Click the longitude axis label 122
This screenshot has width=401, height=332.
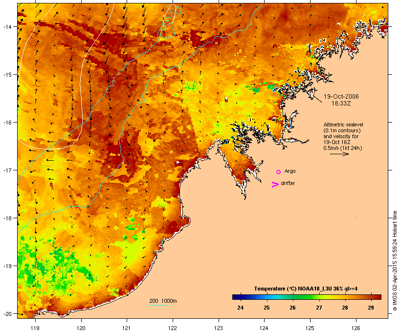[x=173, y=328]
